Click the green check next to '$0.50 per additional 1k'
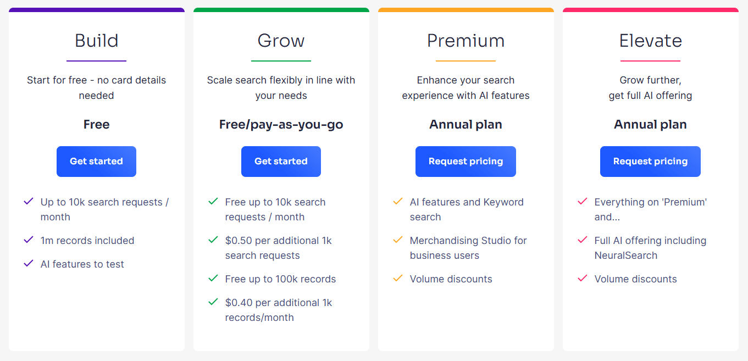Screen dimensions: 748x361 [x=213, y=240]
